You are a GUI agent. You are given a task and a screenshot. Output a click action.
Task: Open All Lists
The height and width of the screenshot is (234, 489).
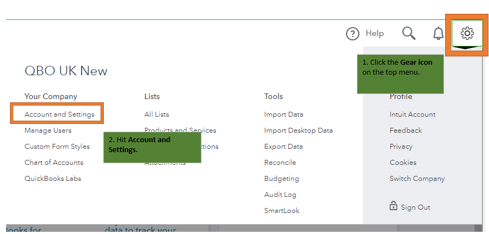[x=157, y=115]
